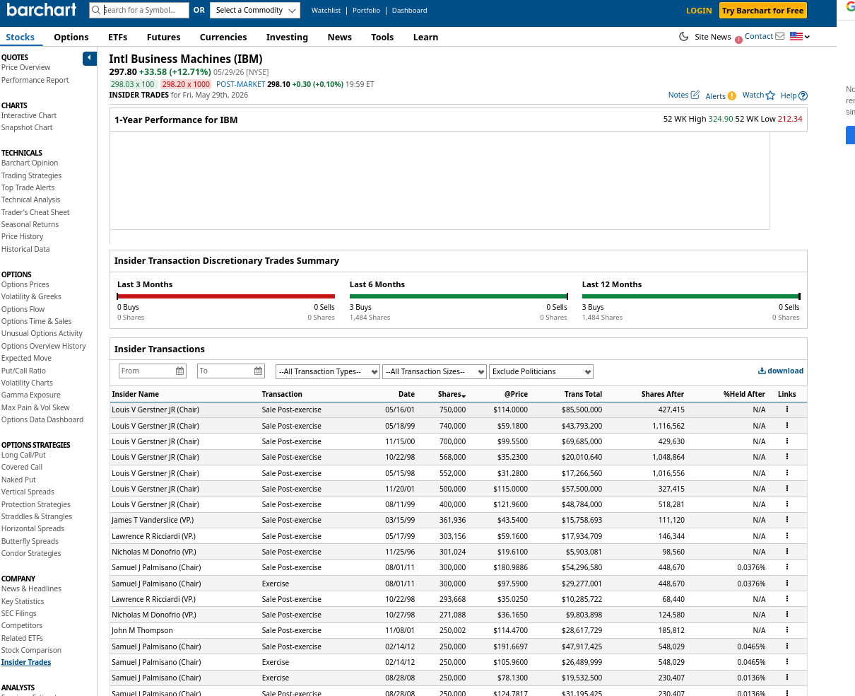Collapse the sidebar with arrow button
This screenshot has height=696, width=855.
coord(90,58)
